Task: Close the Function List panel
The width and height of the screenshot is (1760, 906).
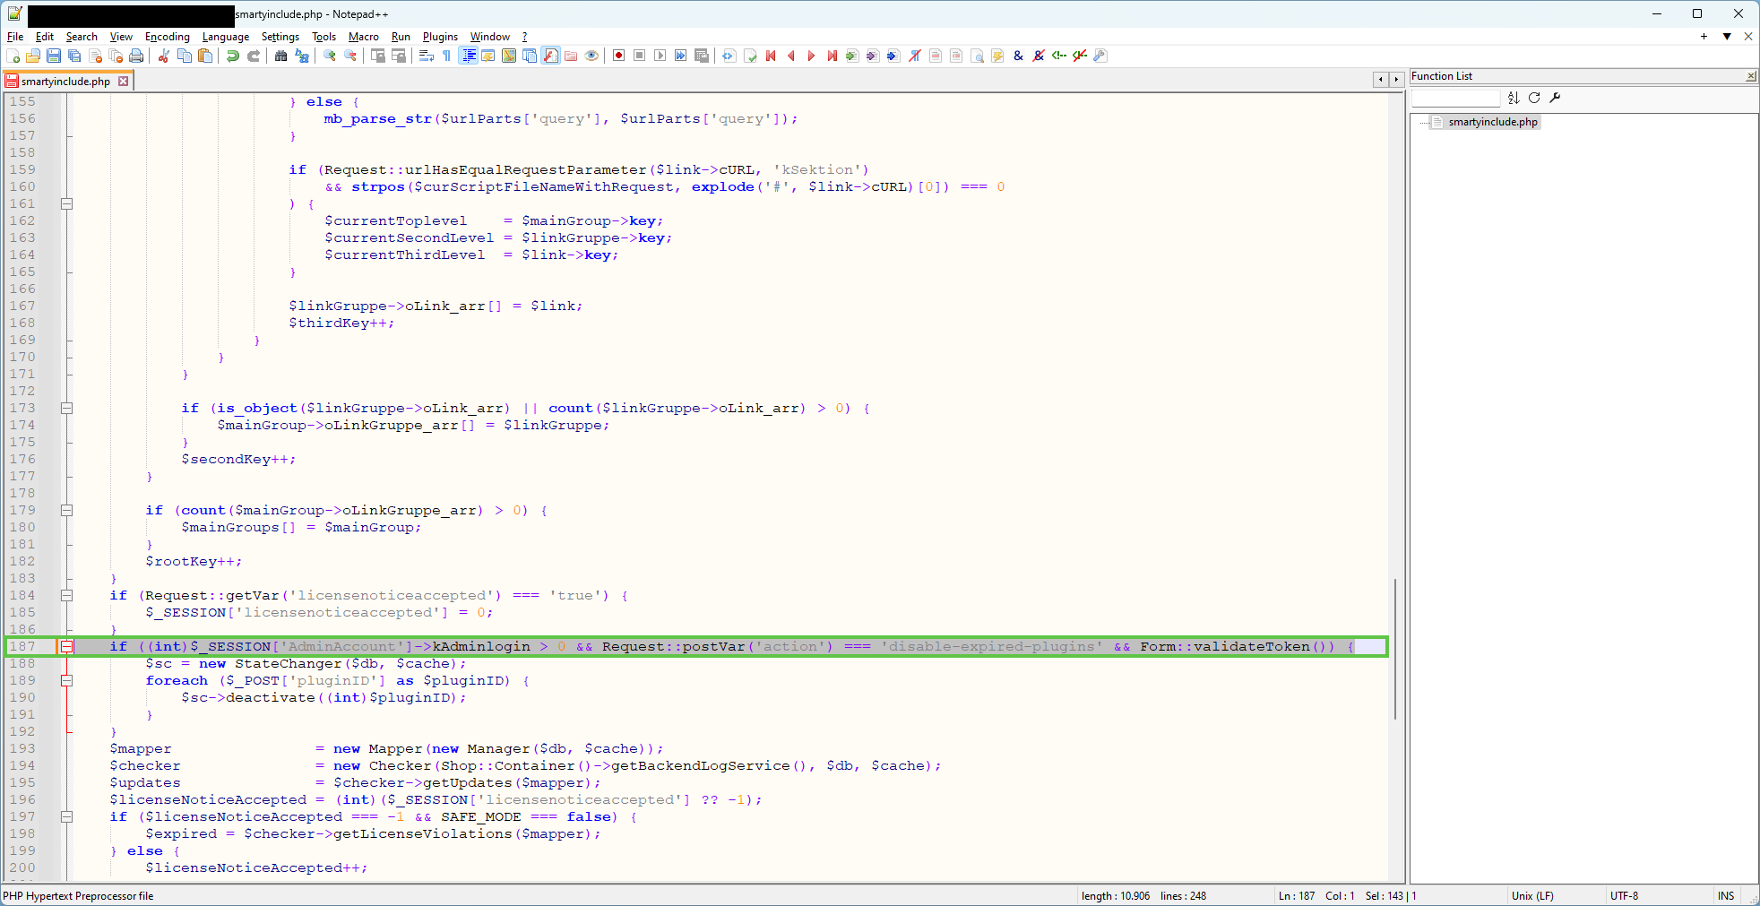Action: (1750, 76)
